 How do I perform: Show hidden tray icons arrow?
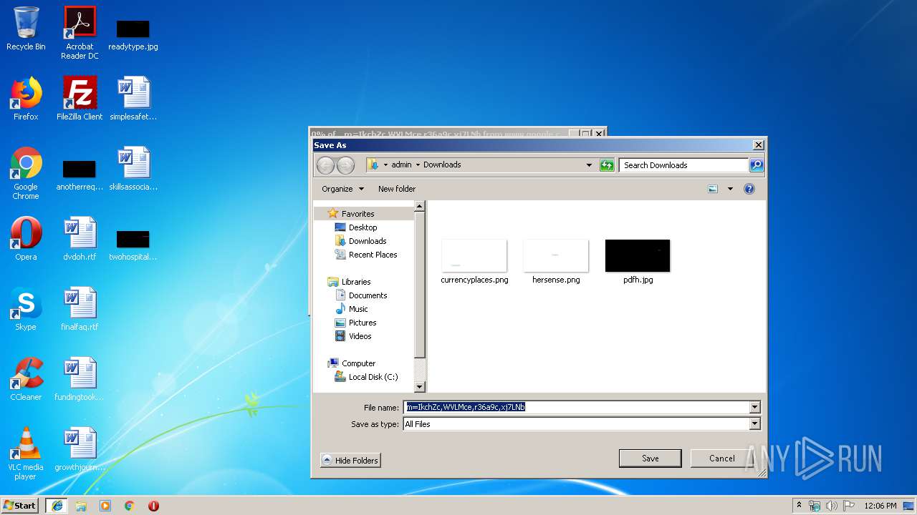[x=799, y=505]
